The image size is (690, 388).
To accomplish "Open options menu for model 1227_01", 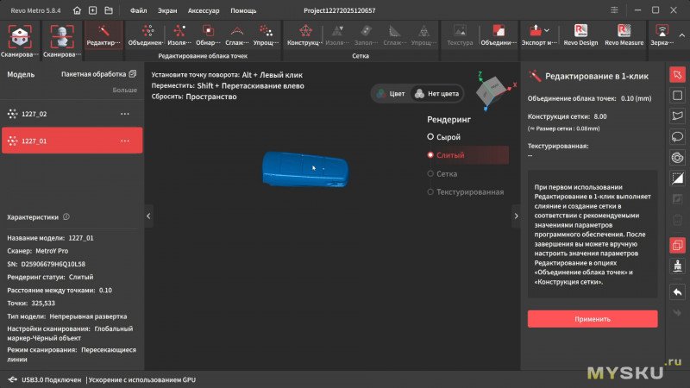I will 125,141.
